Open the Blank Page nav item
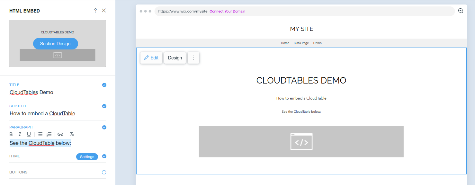This screenshot has width=475, height=185. point(301,43)
